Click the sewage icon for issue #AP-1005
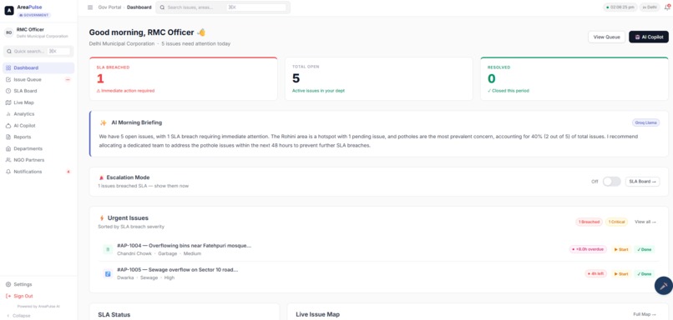This screenshot has height=320, width=673. 108,273
